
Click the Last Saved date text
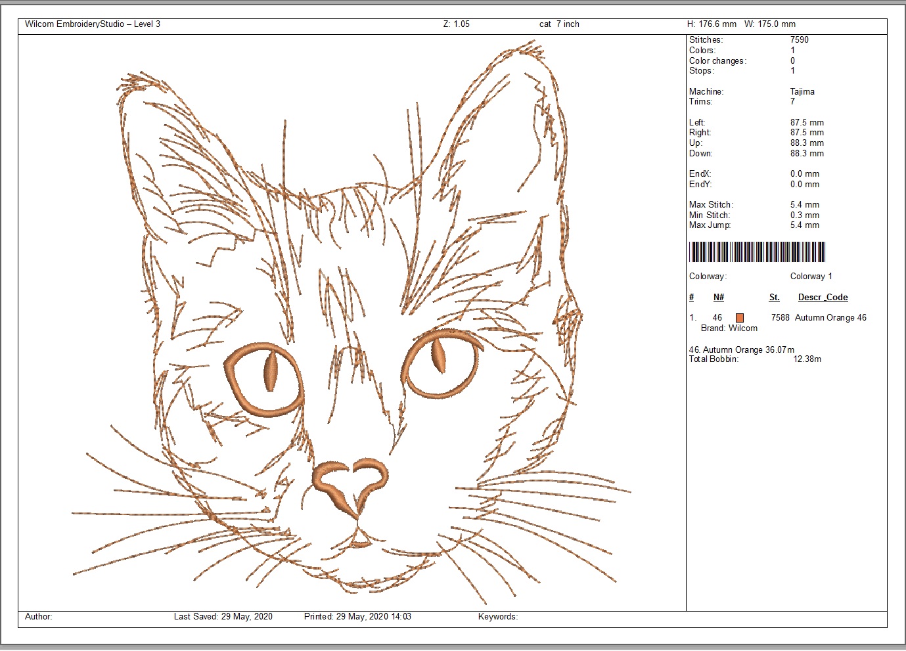tap(223, 617)
